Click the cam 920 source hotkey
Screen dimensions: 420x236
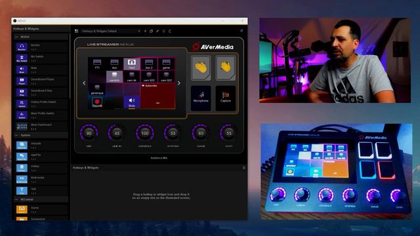[x=149, y=77]
